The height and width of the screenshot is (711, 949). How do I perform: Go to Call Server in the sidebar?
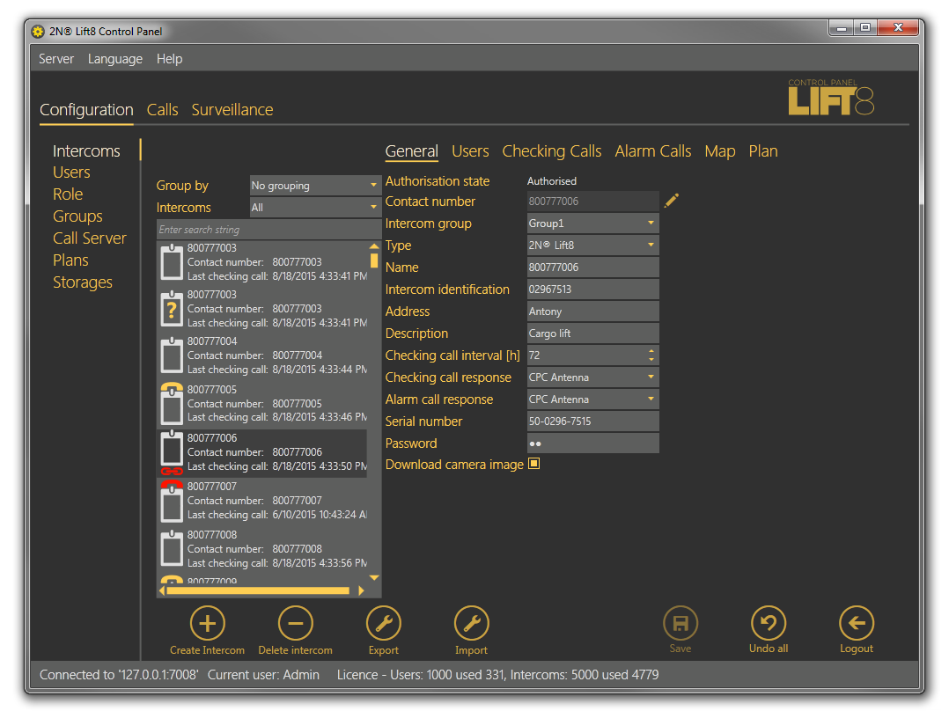tap(89, 238)
